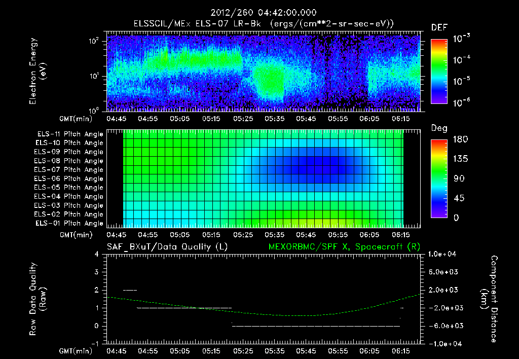Click the Electron Energy (eV) axis label
This screenshot has height=359, width=519.
[38, 71]
